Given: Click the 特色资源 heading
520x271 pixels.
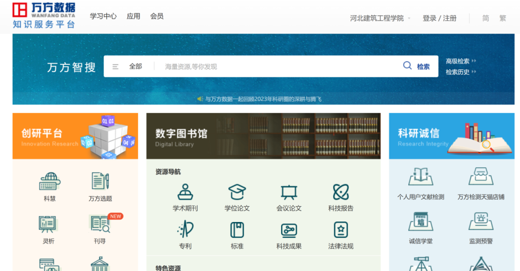Looking at the screenshot, I should tap(168, 268).
